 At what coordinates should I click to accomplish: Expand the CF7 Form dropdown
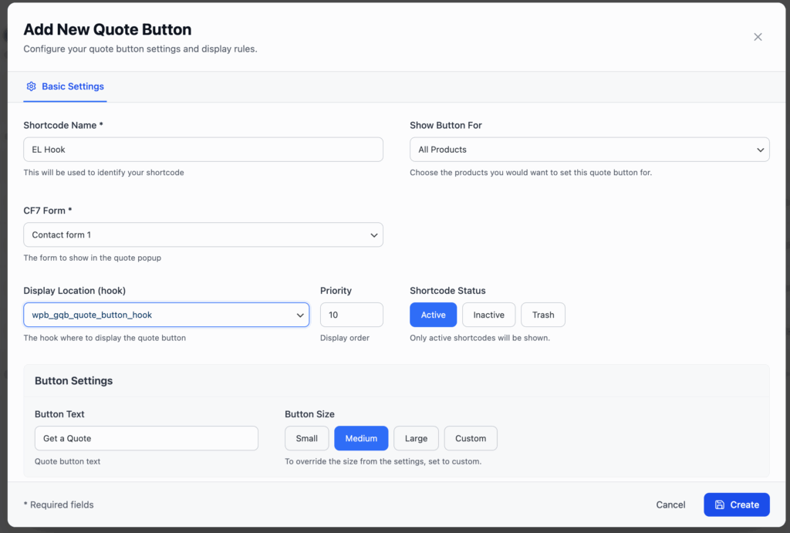203,234
